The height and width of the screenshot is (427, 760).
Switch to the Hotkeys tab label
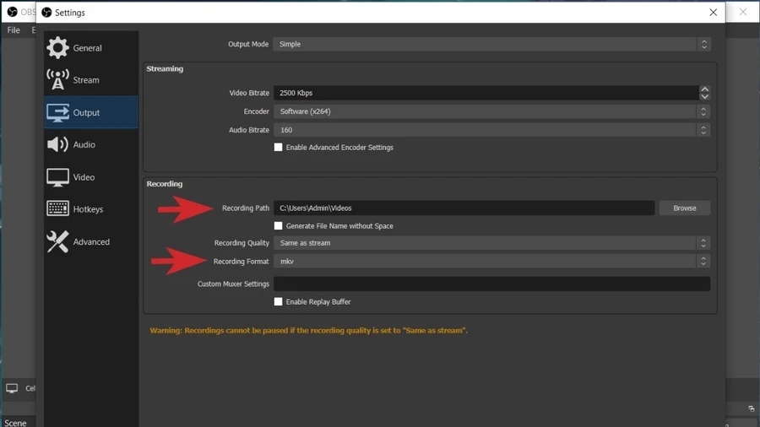tap(88, 209)
